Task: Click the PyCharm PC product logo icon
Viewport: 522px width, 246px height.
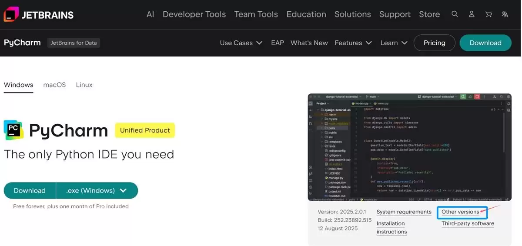Action: [14, 130]
